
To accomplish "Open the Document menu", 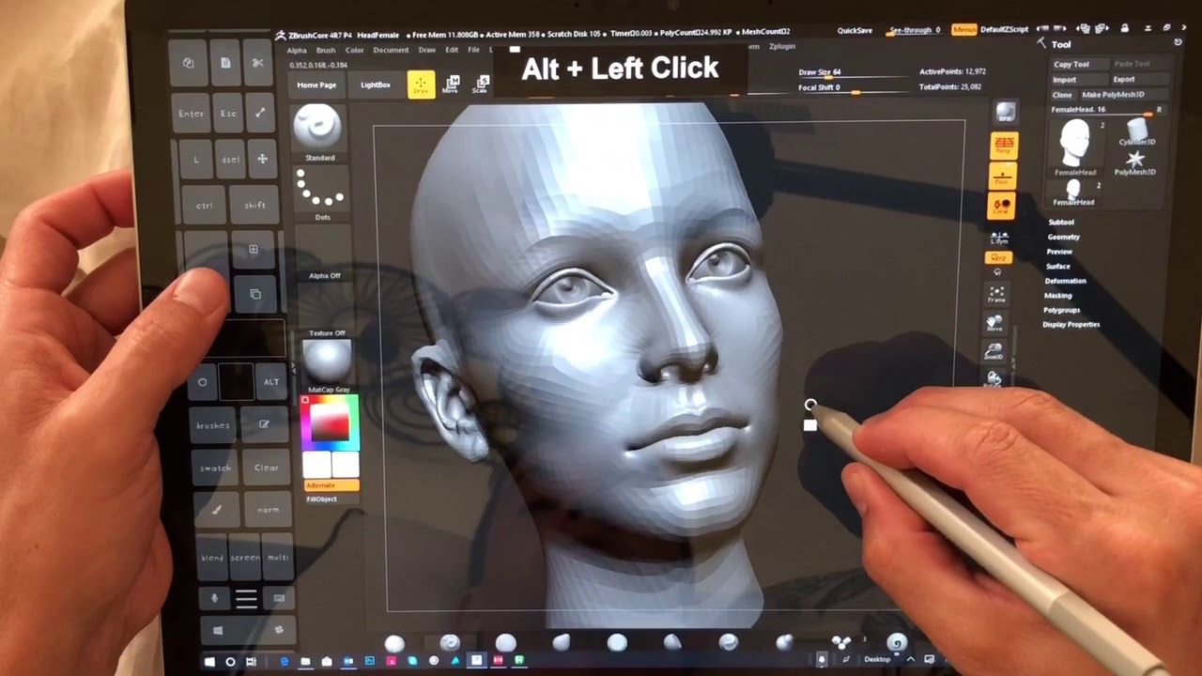I will tap(391, 50).
